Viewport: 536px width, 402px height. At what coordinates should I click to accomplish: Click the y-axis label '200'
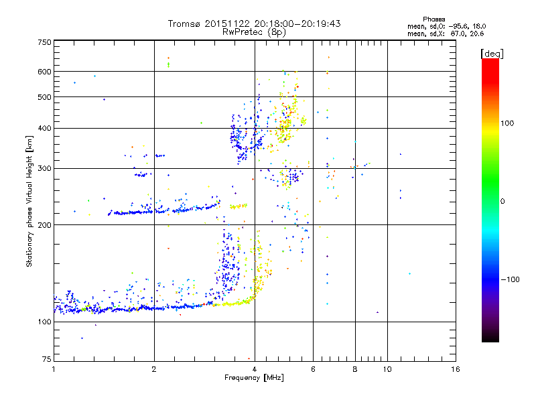point(45,225)
